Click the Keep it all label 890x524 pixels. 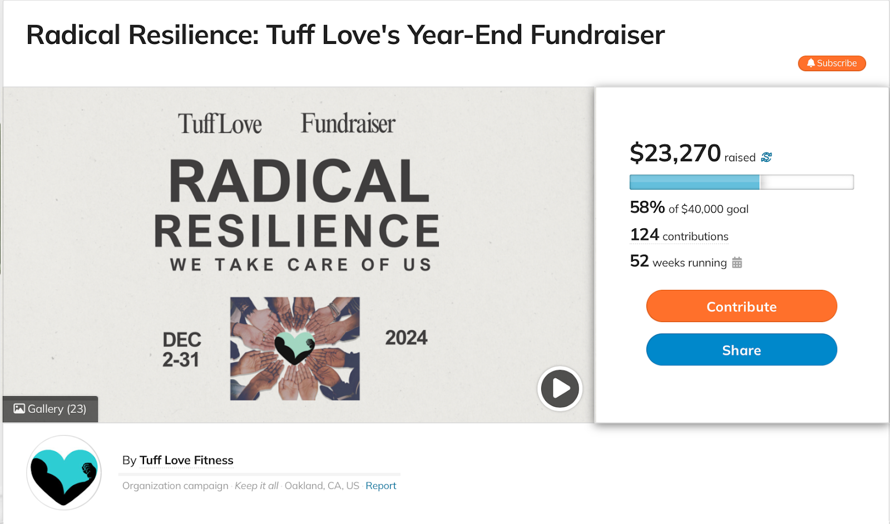(256, 486)
